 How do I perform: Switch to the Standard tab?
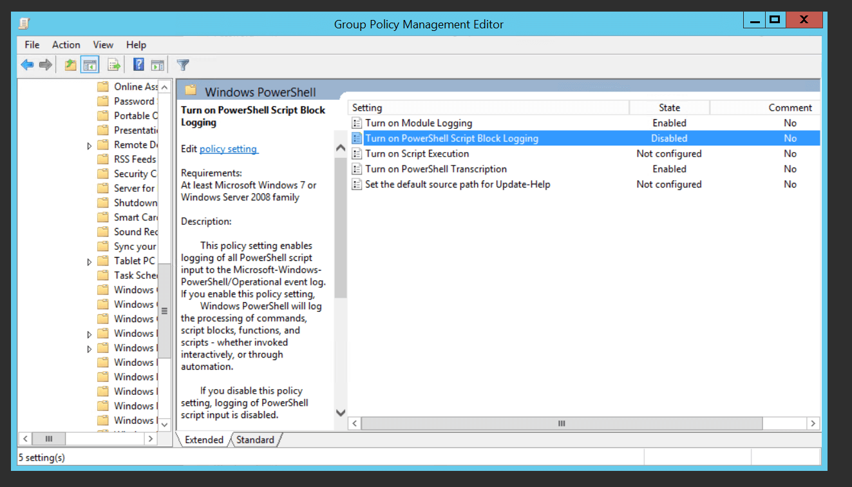(255, 440)
